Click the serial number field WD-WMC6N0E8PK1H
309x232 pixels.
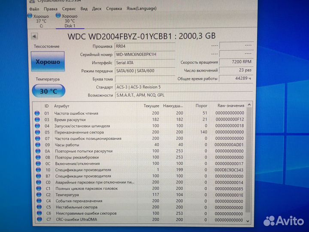(145, 54)
